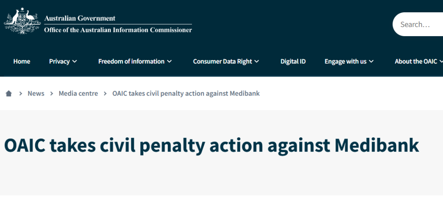Focus the Search input field
The width and height of the screenshot is (443, 197).
(418, 25)
